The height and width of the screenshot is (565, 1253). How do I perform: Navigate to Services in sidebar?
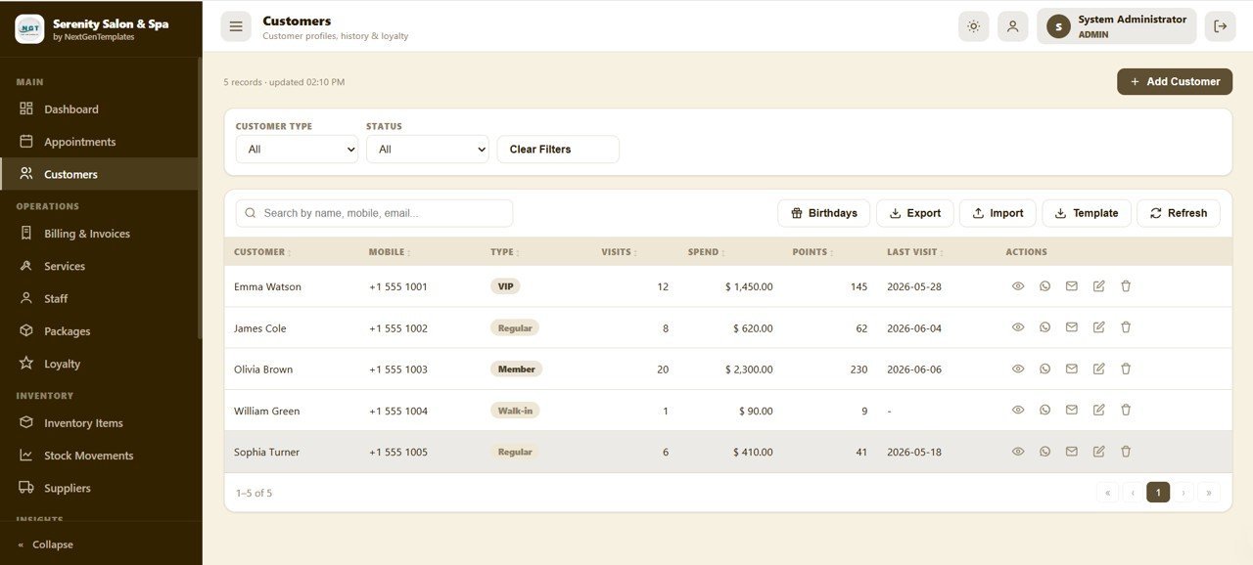coord(99,266)
